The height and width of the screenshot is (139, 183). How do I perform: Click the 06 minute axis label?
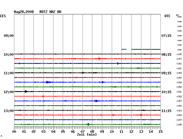[x=73, y=132]
